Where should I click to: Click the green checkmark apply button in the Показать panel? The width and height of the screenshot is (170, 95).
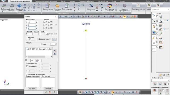(168, 93)
